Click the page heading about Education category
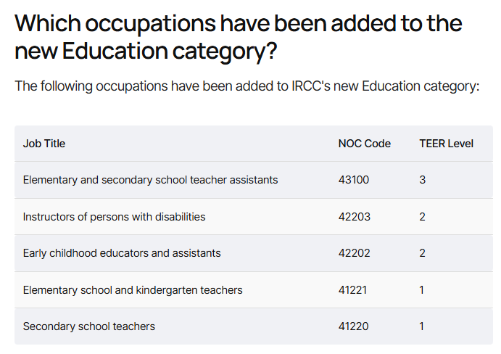This screenshot has width=501, height=354. (238, 37)
